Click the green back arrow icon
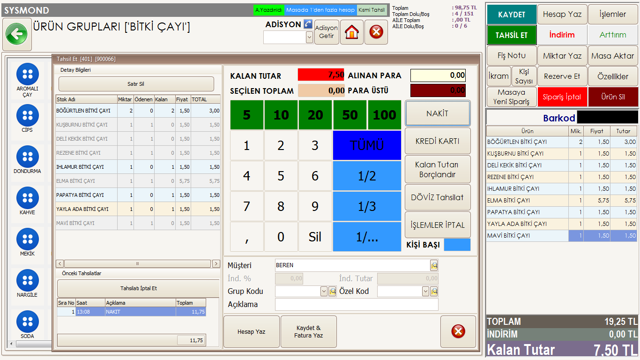This screenshot has width=640, height=360. [17, 34]
